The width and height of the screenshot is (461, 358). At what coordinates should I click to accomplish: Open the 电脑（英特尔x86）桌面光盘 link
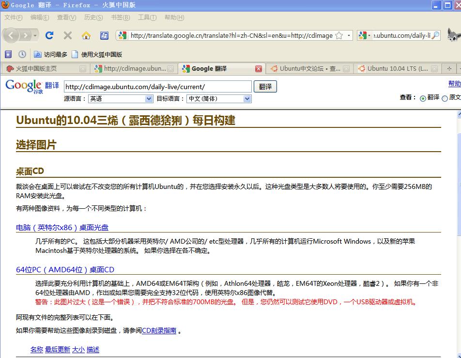point(62,227)
